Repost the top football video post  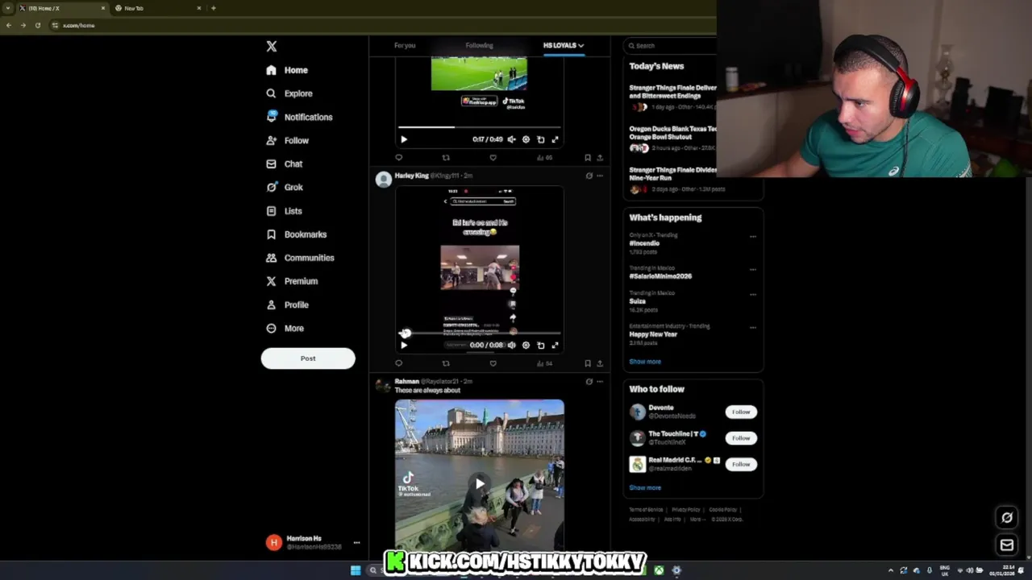click(x=446, y=158)
